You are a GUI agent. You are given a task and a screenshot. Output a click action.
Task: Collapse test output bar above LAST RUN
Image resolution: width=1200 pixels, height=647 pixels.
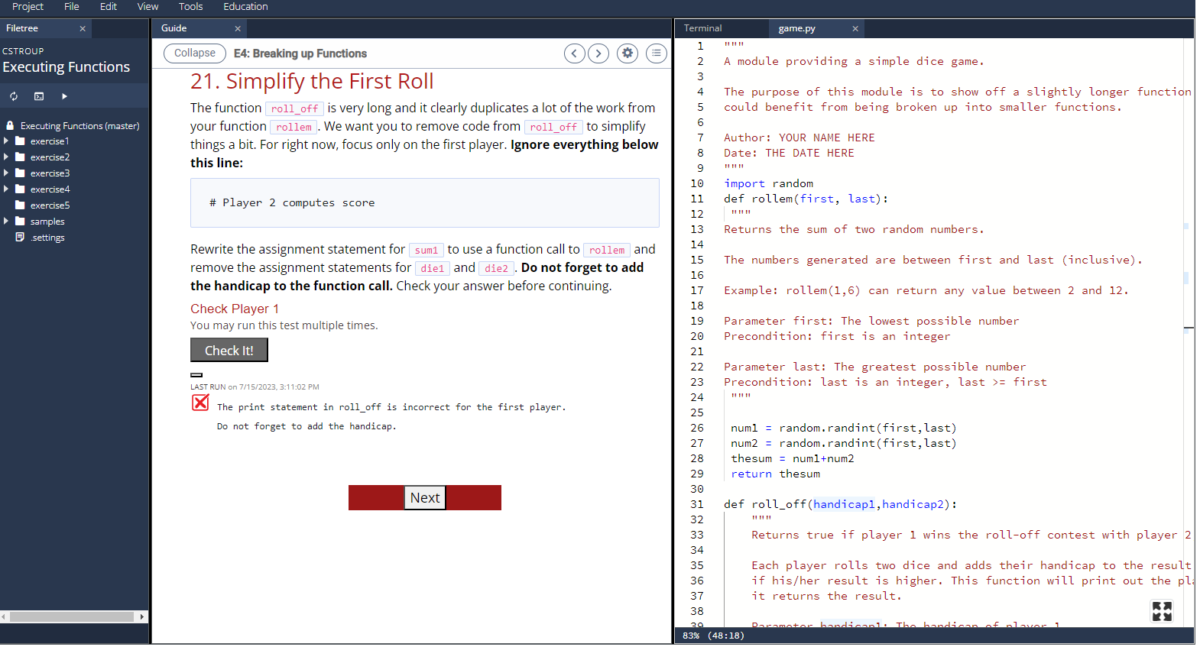[196, 375]
